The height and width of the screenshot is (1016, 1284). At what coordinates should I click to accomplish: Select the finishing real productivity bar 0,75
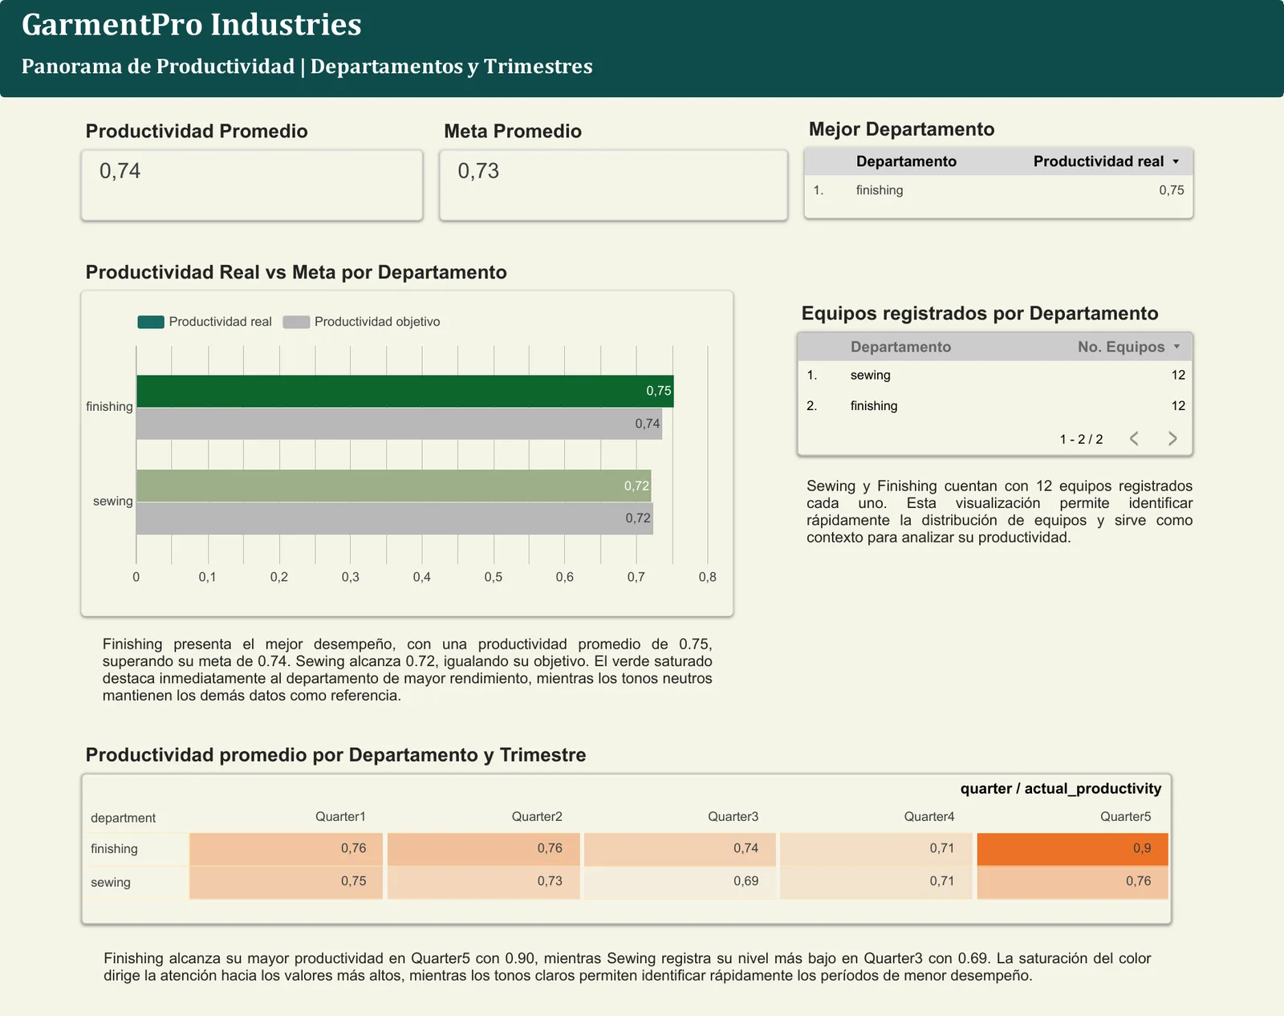coord(404,391)
